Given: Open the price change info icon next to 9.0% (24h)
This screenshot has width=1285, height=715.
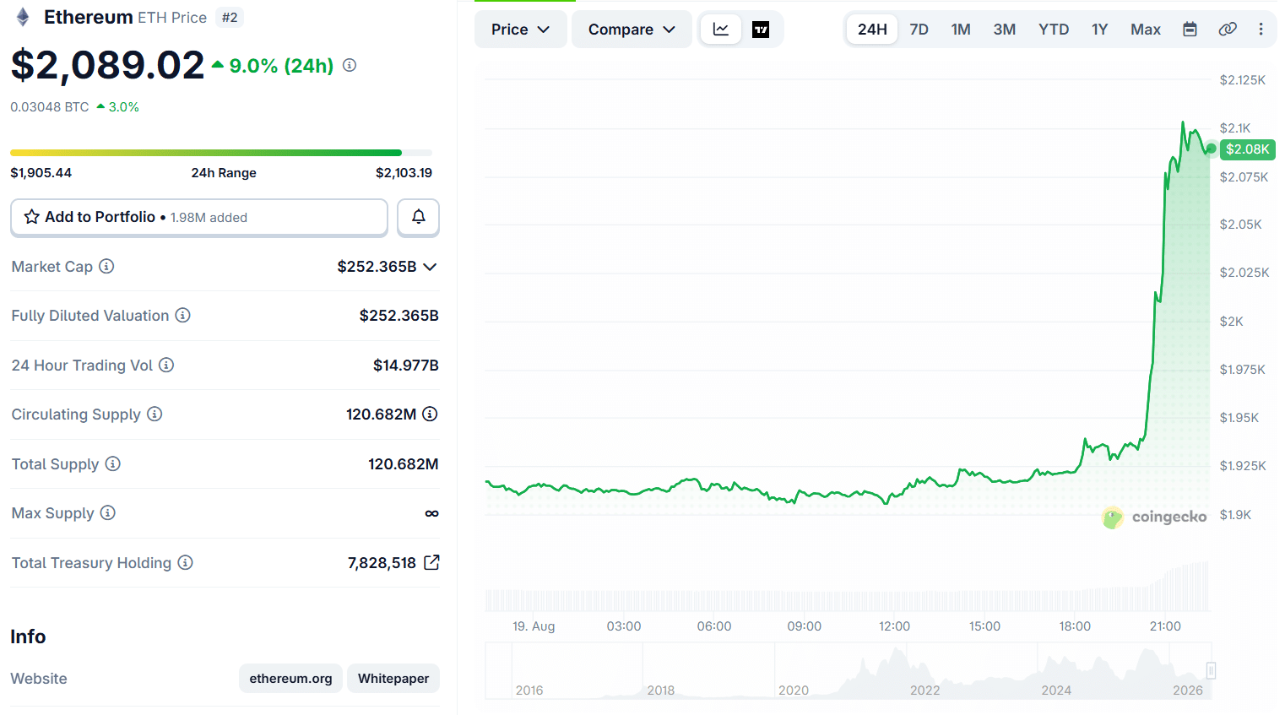Looking at the screenshot, I should 350,65.
